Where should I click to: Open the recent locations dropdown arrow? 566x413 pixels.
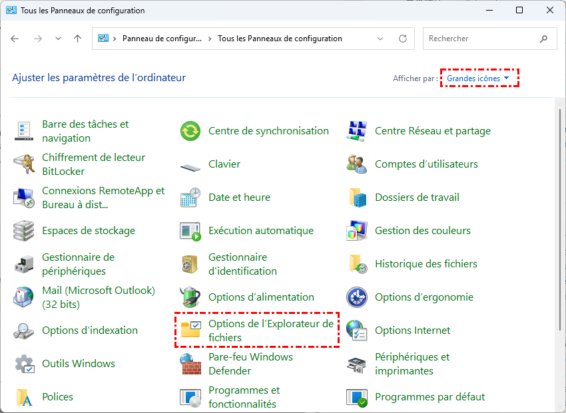coord(58,39)
